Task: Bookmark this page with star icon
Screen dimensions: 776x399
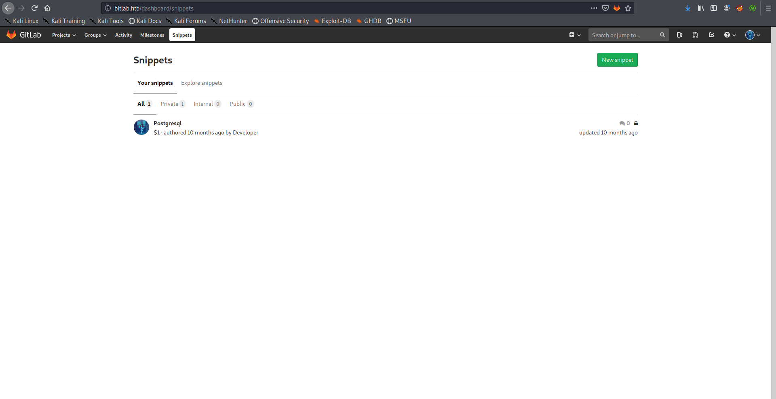Action: (x=628, y=8)
